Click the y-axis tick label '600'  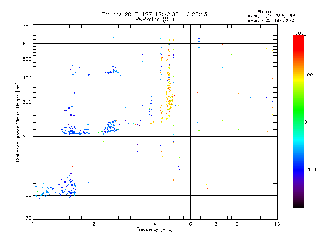point(27,44)
